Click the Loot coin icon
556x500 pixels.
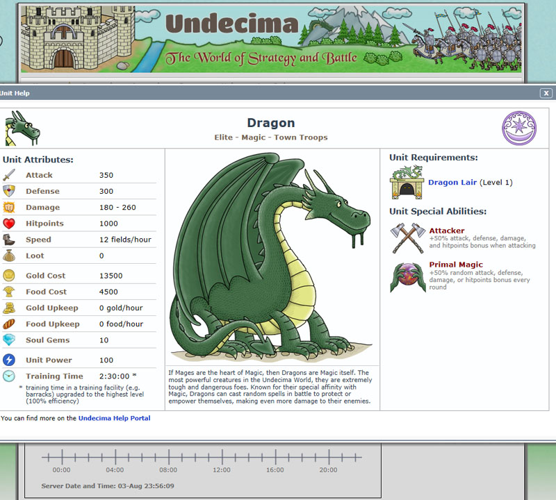10,255
